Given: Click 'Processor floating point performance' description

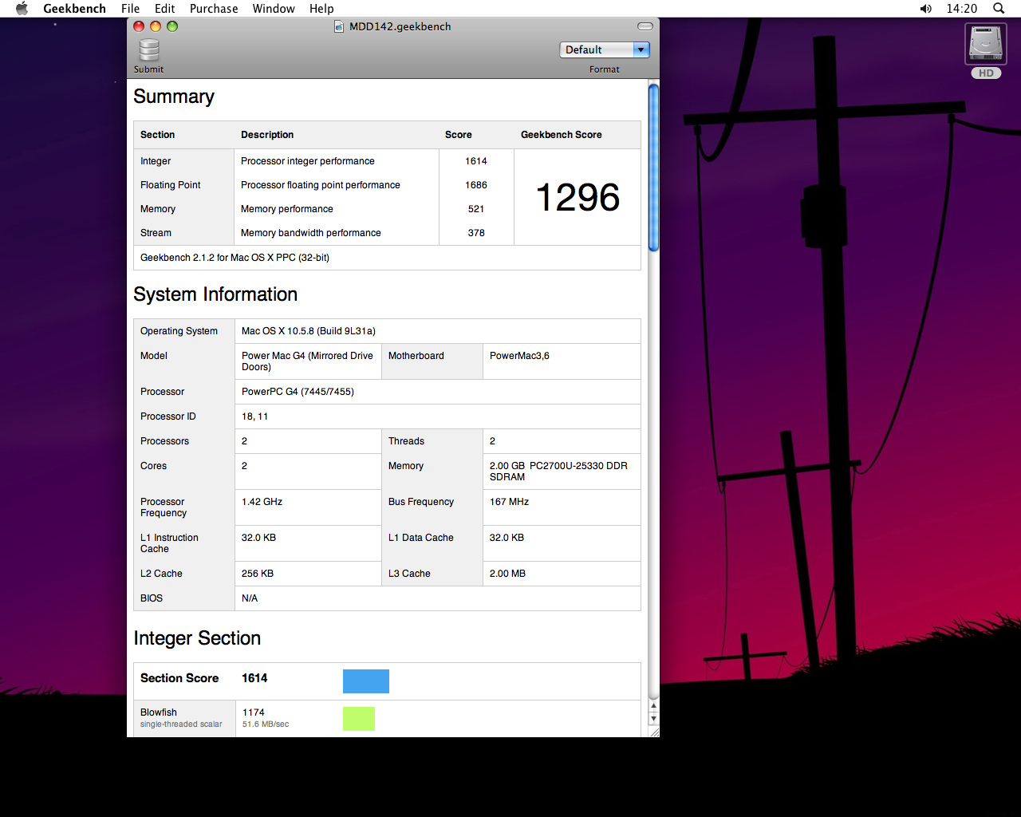Looking at the screenshot, I should click(321, 185).
